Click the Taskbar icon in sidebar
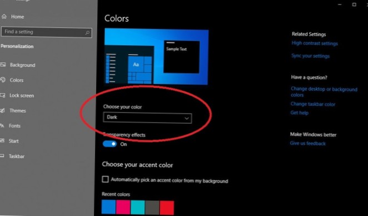This screenshot has height=216, width=368. [2, 155]
